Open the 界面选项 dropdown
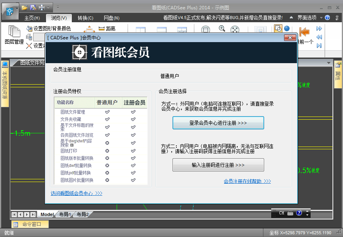 [308, 17]
